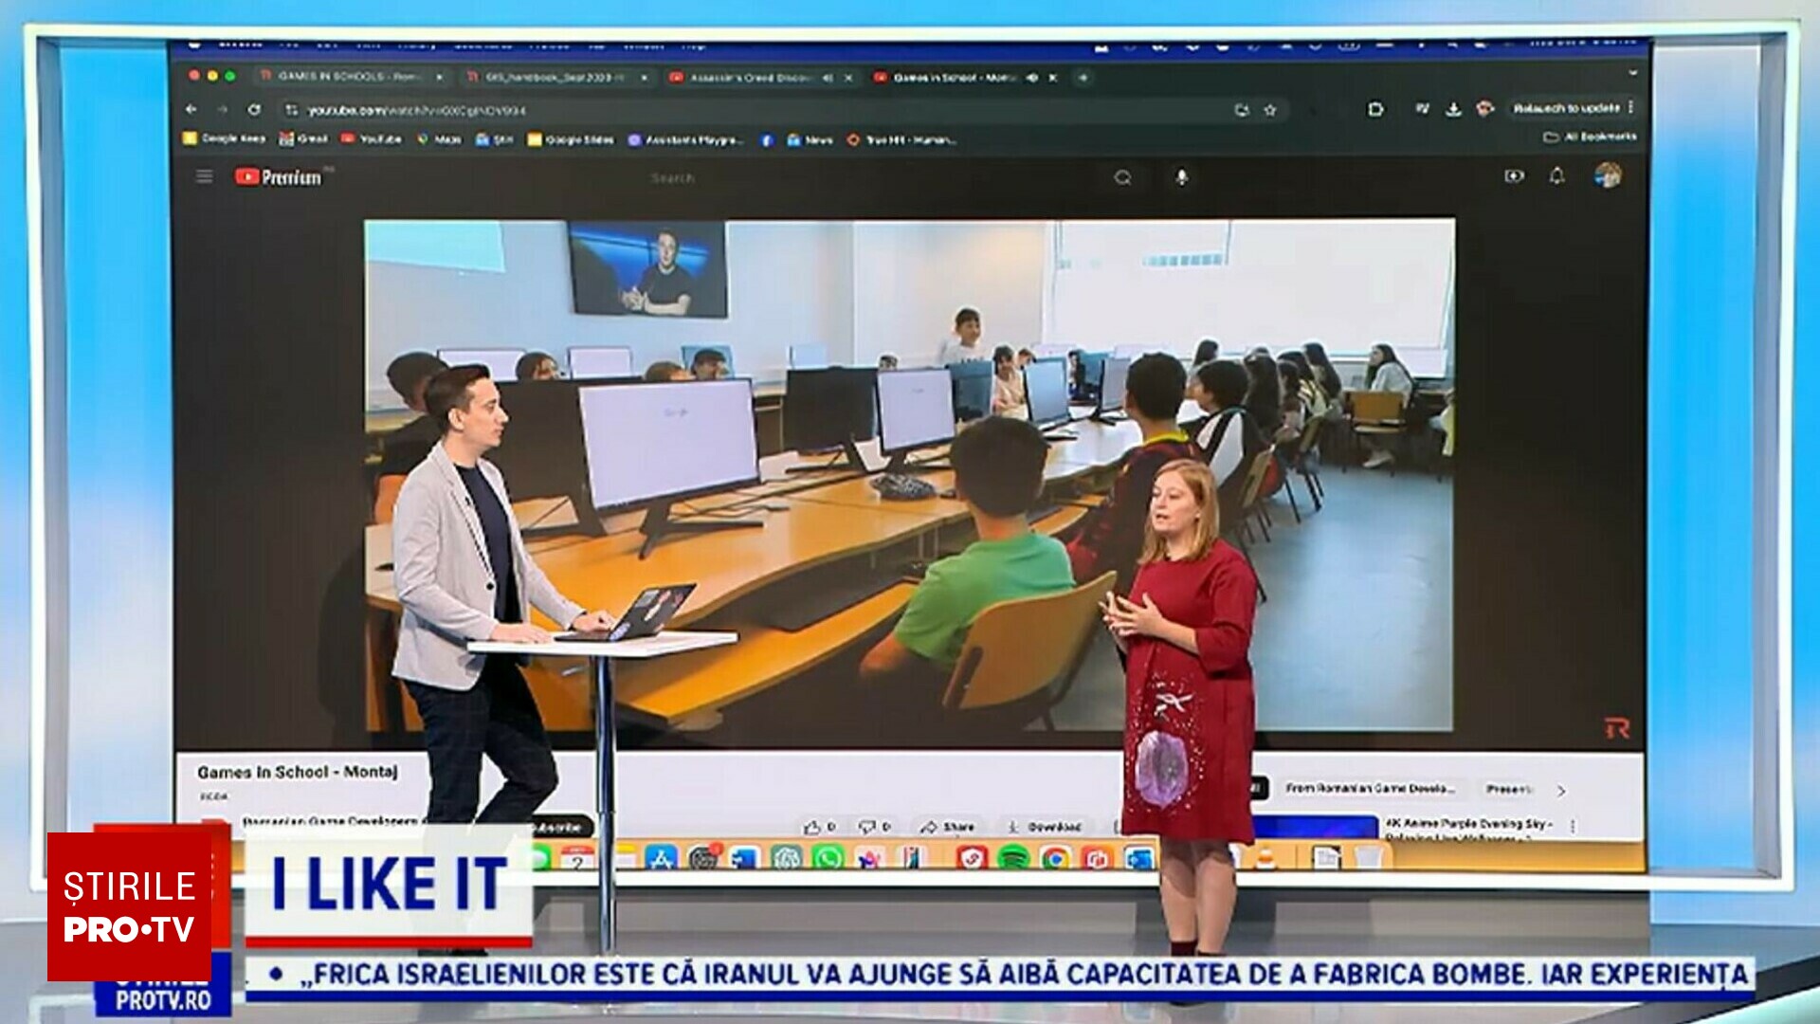Click the YouTube search magnifier icon

[1122, 177]
